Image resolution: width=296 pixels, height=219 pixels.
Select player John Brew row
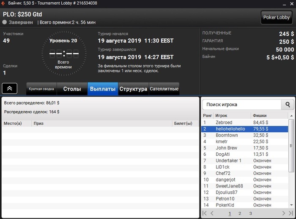[x=245, y=148]
